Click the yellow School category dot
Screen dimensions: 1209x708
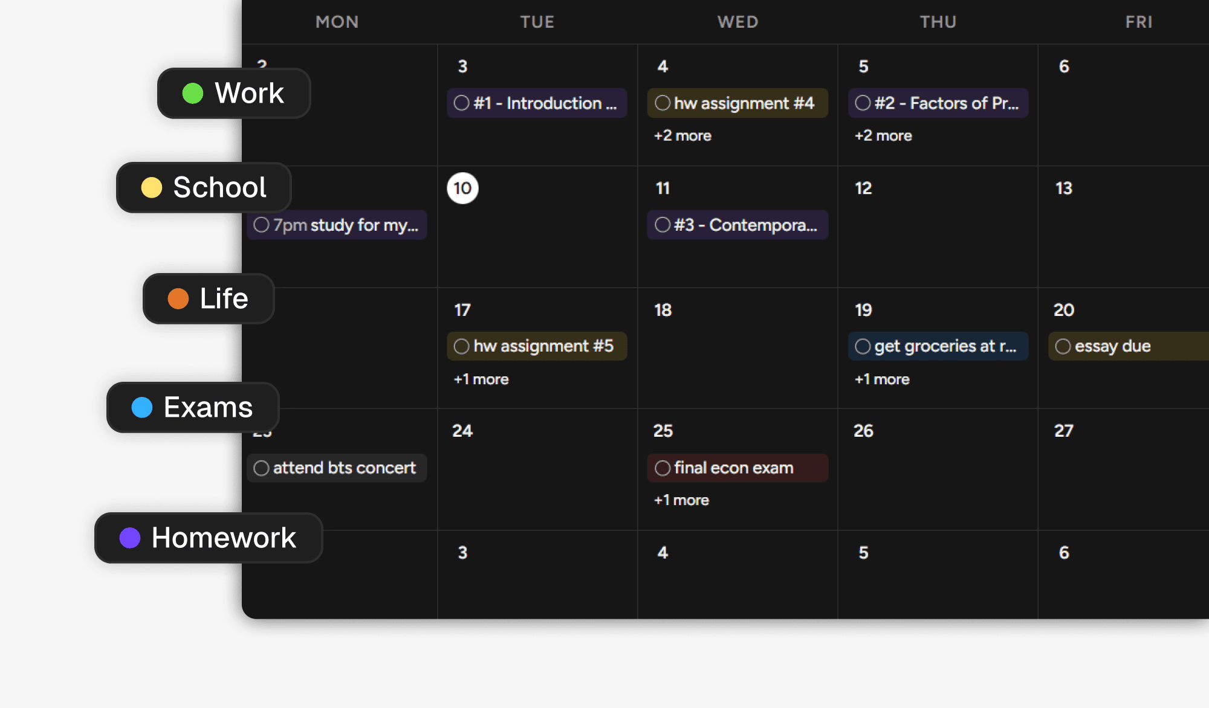pos(152,188)
